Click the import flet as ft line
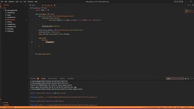Screen dimensions: 194x109 point(42,10)
